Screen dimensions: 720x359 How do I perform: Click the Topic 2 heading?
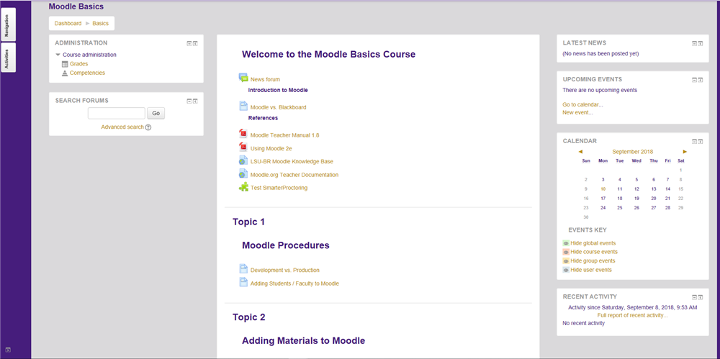249,317
